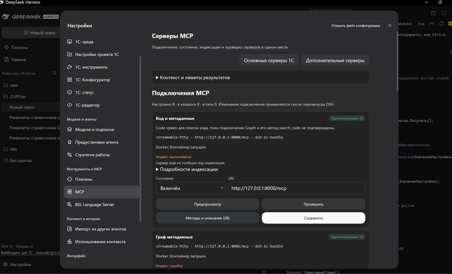Select the MCP settings menu item
452x274 pixels.
coord(102,192)
